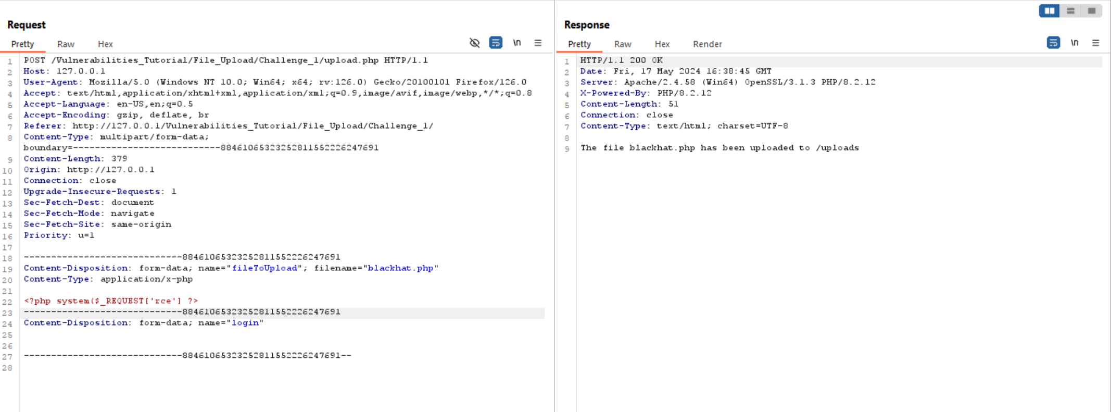Click the response Connection: close line
Viewport: 1111px width, 412px height.
tap(627, 115)
